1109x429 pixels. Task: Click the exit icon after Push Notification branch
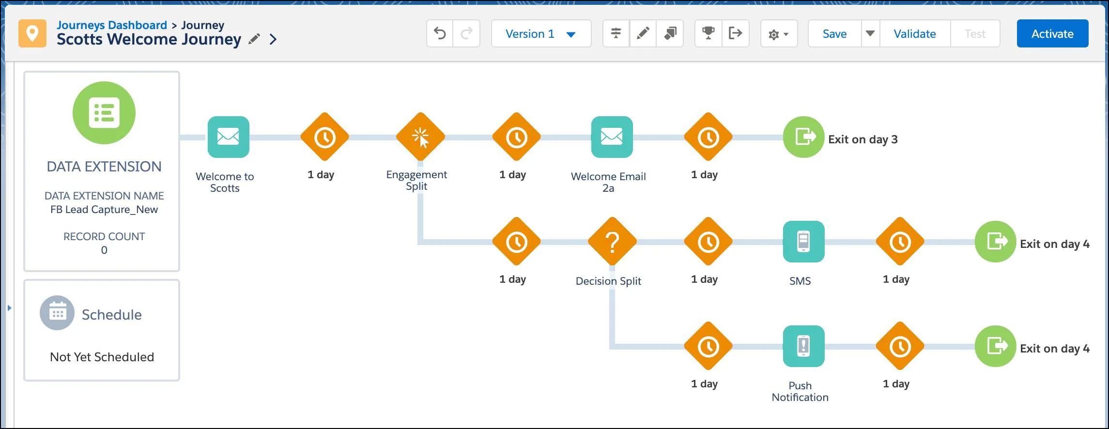pos(995,346)
